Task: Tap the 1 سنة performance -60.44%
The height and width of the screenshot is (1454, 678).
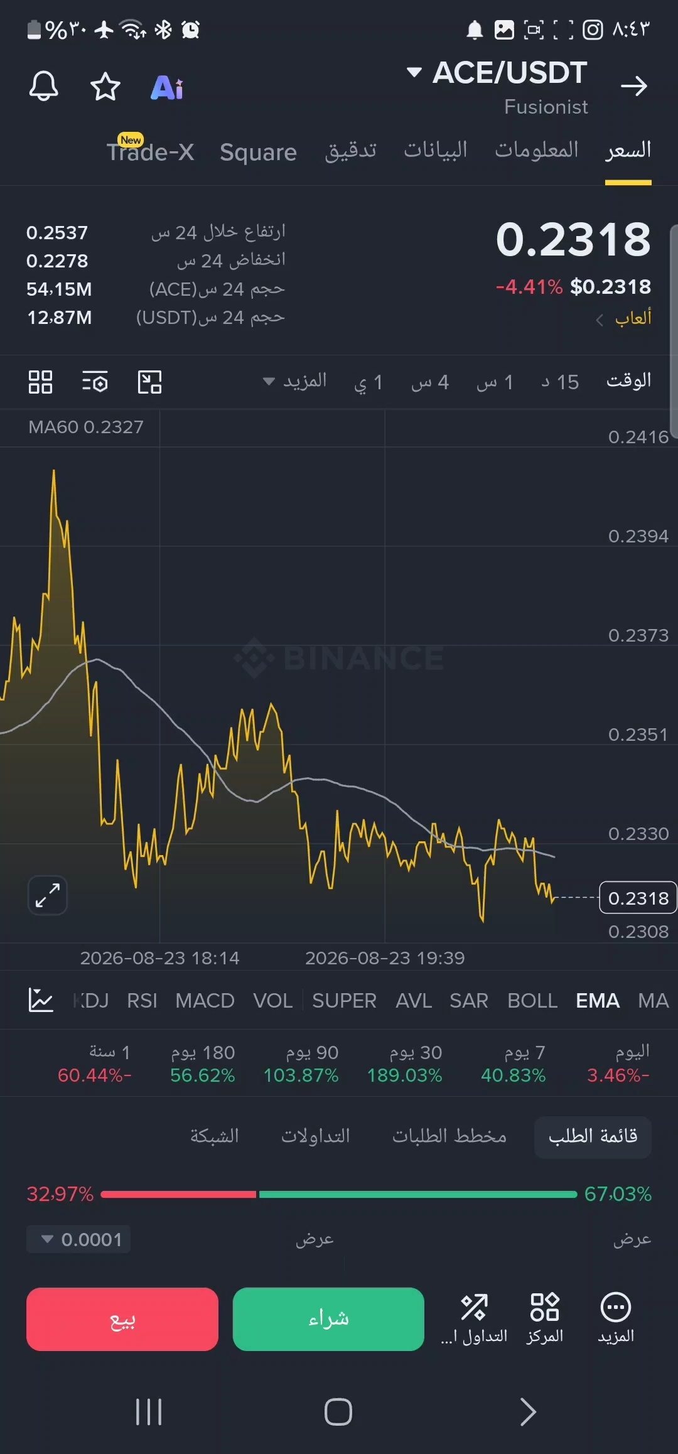Action: click(x=95, y=1063)
